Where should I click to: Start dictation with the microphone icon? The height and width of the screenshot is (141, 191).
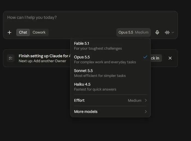click(x=157, y=32)
